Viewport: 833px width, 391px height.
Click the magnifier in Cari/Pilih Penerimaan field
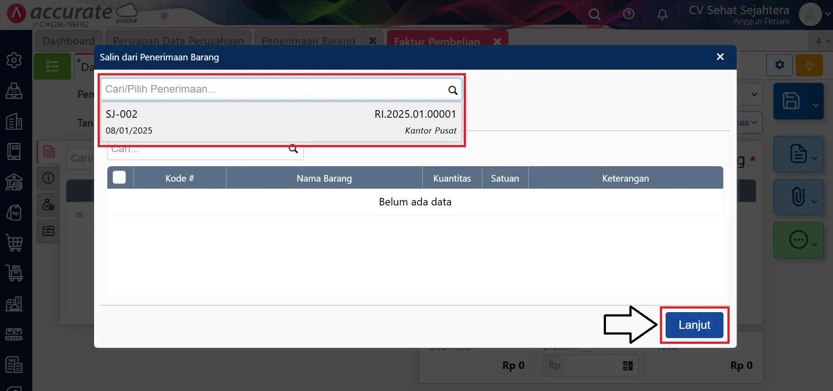click(x=453, y=90)
